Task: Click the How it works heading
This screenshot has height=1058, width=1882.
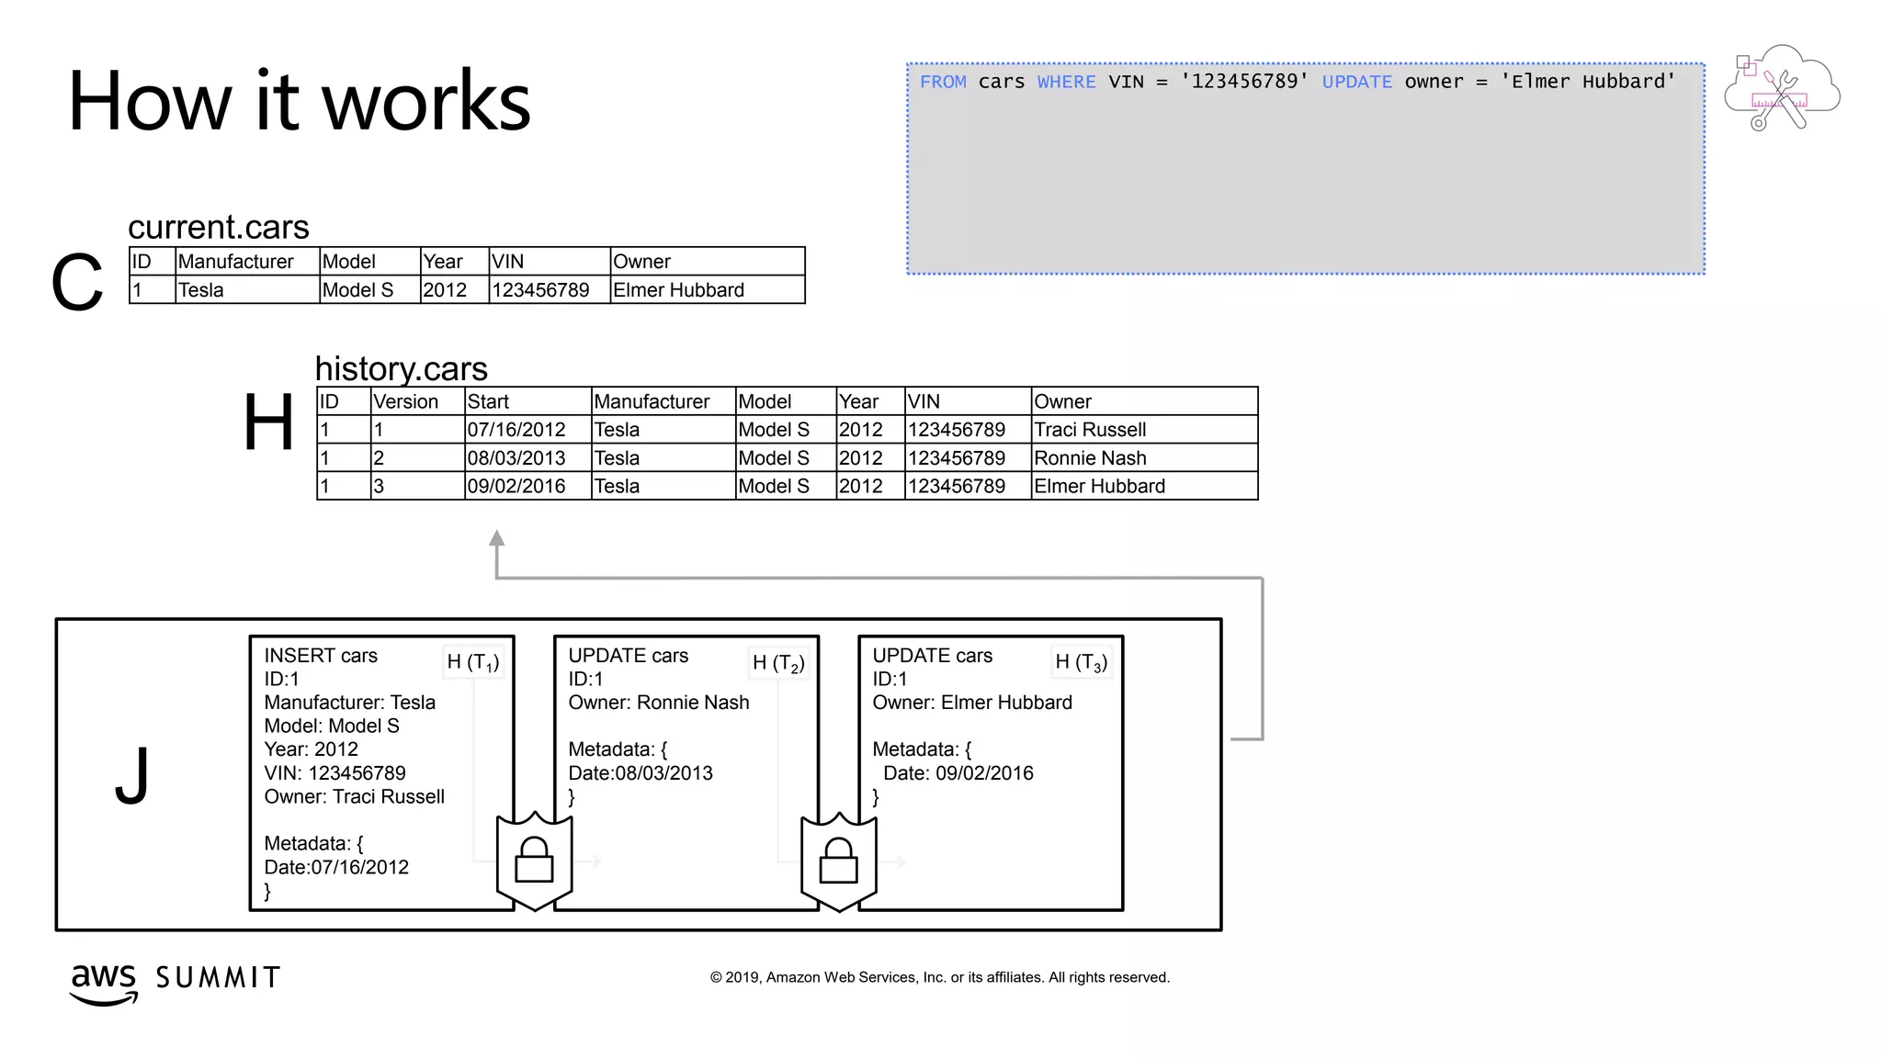Action: (x=300, y=101)
